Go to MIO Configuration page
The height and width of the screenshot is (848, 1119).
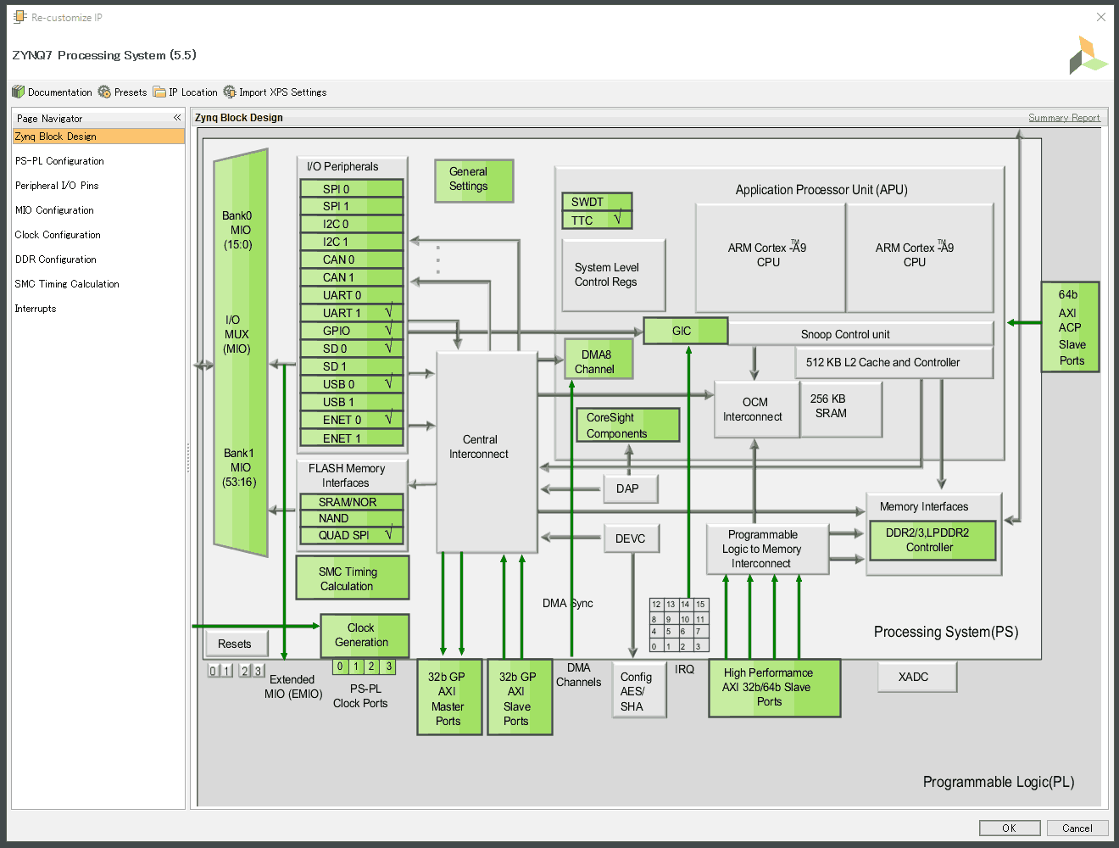54,210
